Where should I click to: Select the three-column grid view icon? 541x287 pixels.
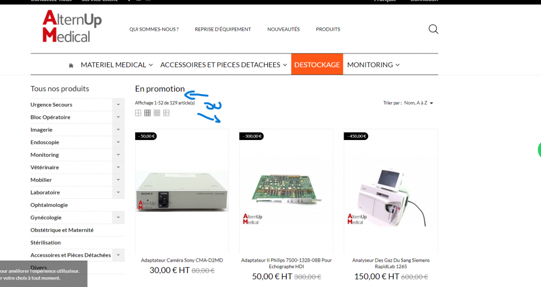click(x=147, y=113)
